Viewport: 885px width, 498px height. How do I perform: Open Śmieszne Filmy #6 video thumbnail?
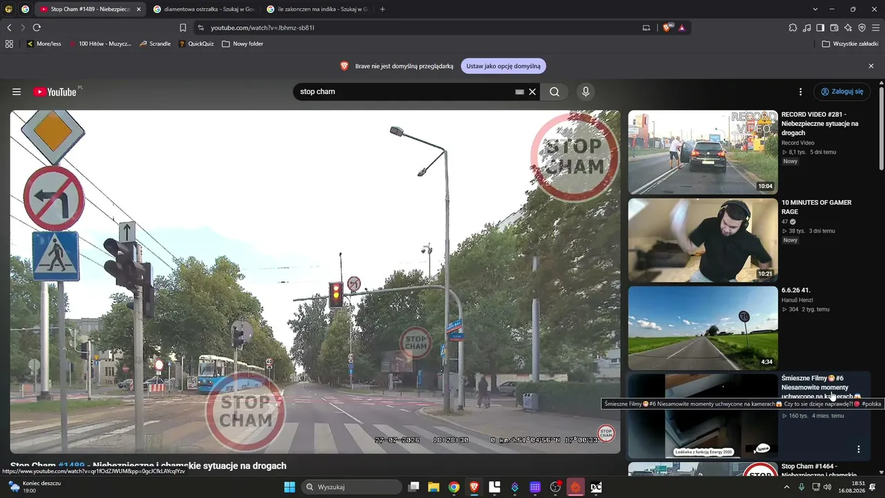pyautogui.click(x=702, y=416)
